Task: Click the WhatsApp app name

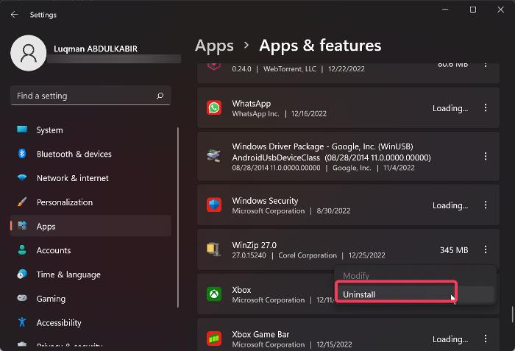Action: (x=252, y=104)
